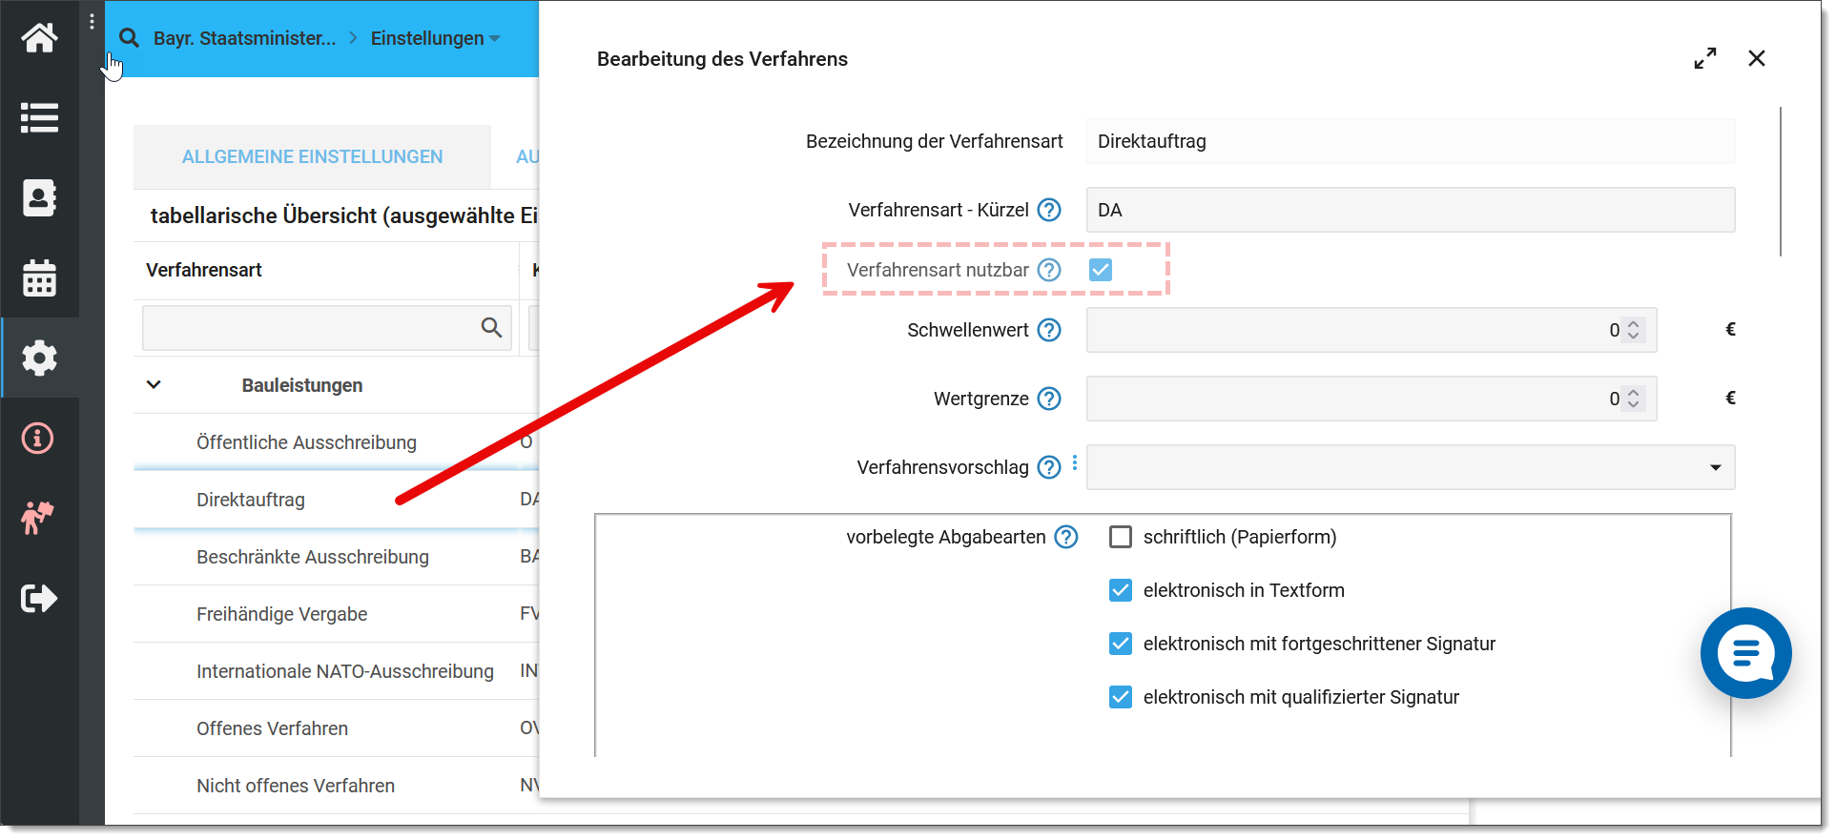
Task: Enable schriftlich (Papierform) checkbox
Action: point(1121,537)
